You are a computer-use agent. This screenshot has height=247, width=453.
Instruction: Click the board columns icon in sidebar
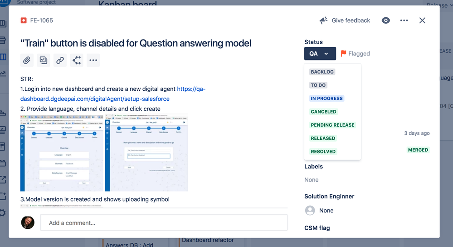coord(3,57)
